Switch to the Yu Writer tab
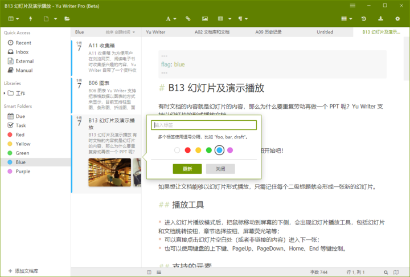Viewport: 410px width, 277px height. pos(155,32)
